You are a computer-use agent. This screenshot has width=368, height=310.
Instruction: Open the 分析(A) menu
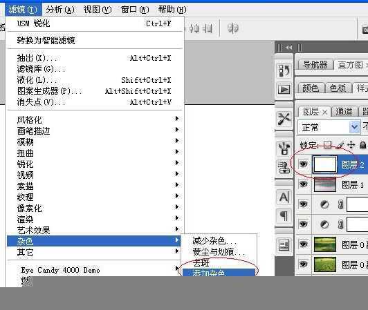point(60,10)
